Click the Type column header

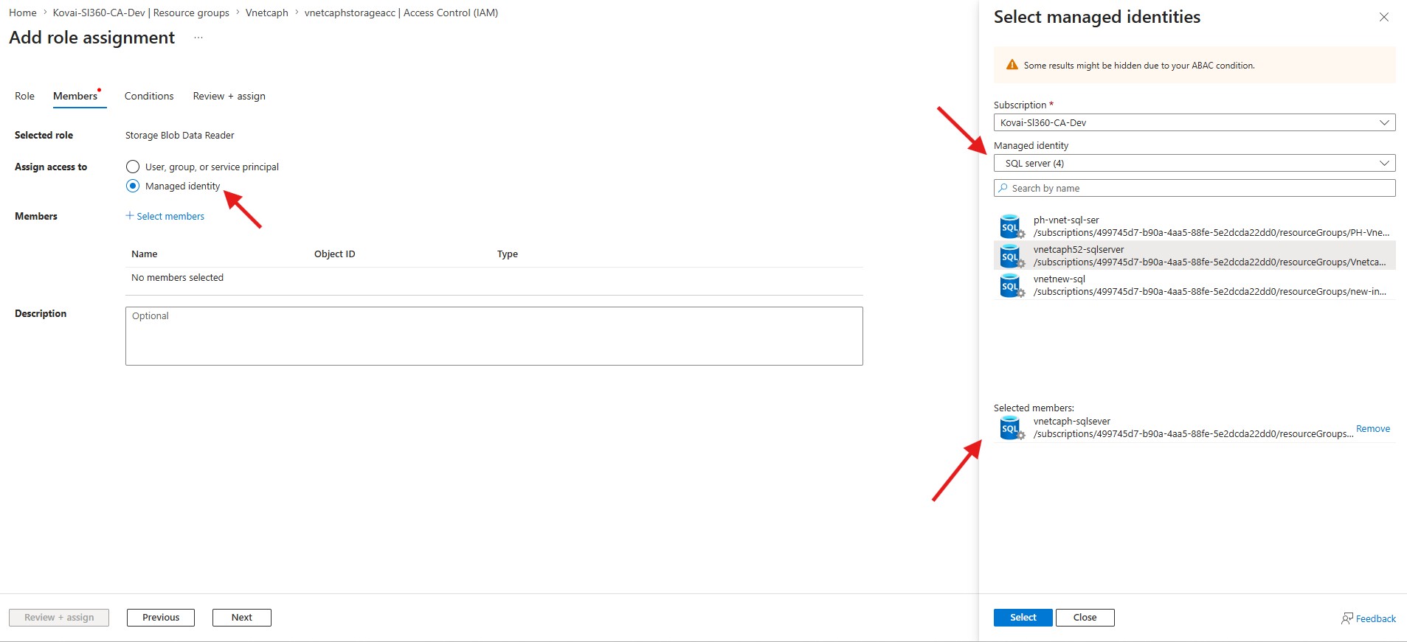tap(508, 254)
